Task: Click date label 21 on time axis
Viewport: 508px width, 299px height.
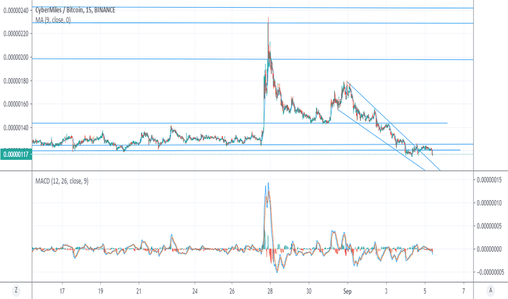Action: 138,291
